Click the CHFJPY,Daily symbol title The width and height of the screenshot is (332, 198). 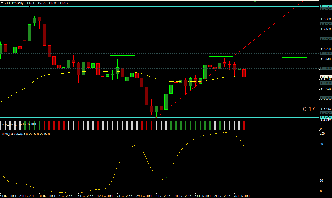click(14, 3)
